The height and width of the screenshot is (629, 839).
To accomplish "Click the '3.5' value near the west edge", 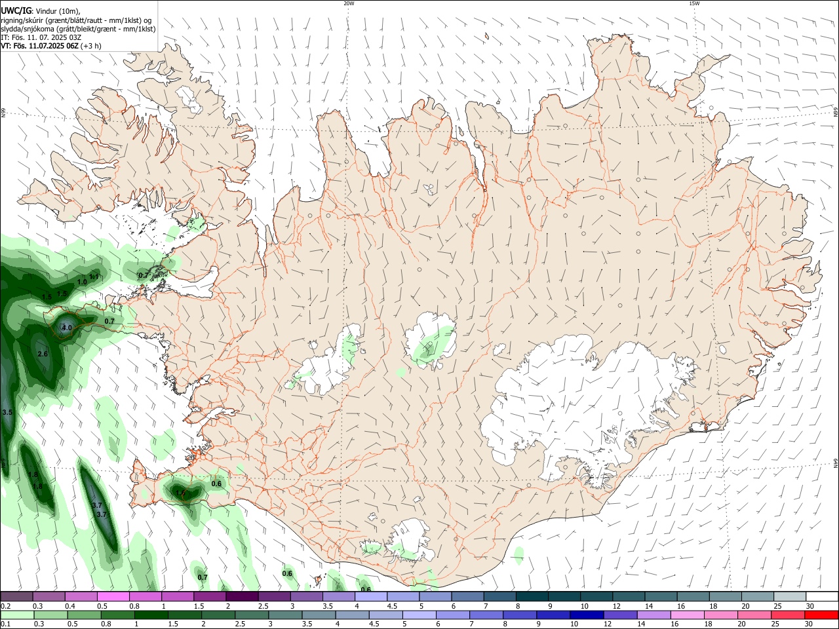I will 7,412.
